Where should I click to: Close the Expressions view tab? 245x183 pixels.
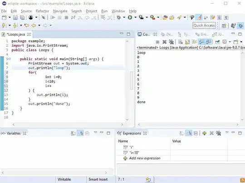click(x=145, y=133)
